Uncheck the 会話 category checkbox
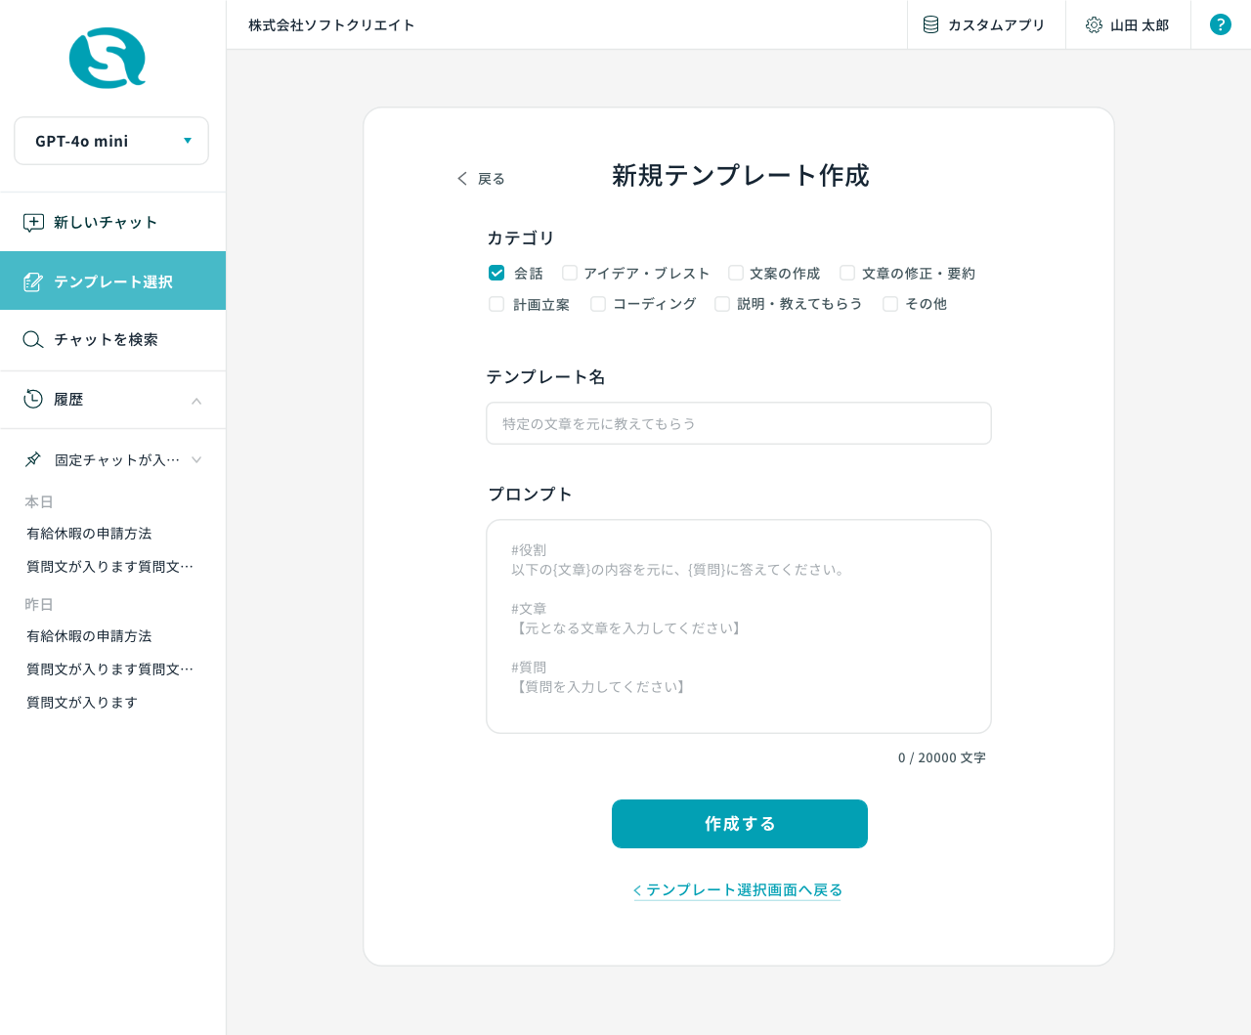1251x1035 pixels. pyautogui.click(x=496, y=273)
